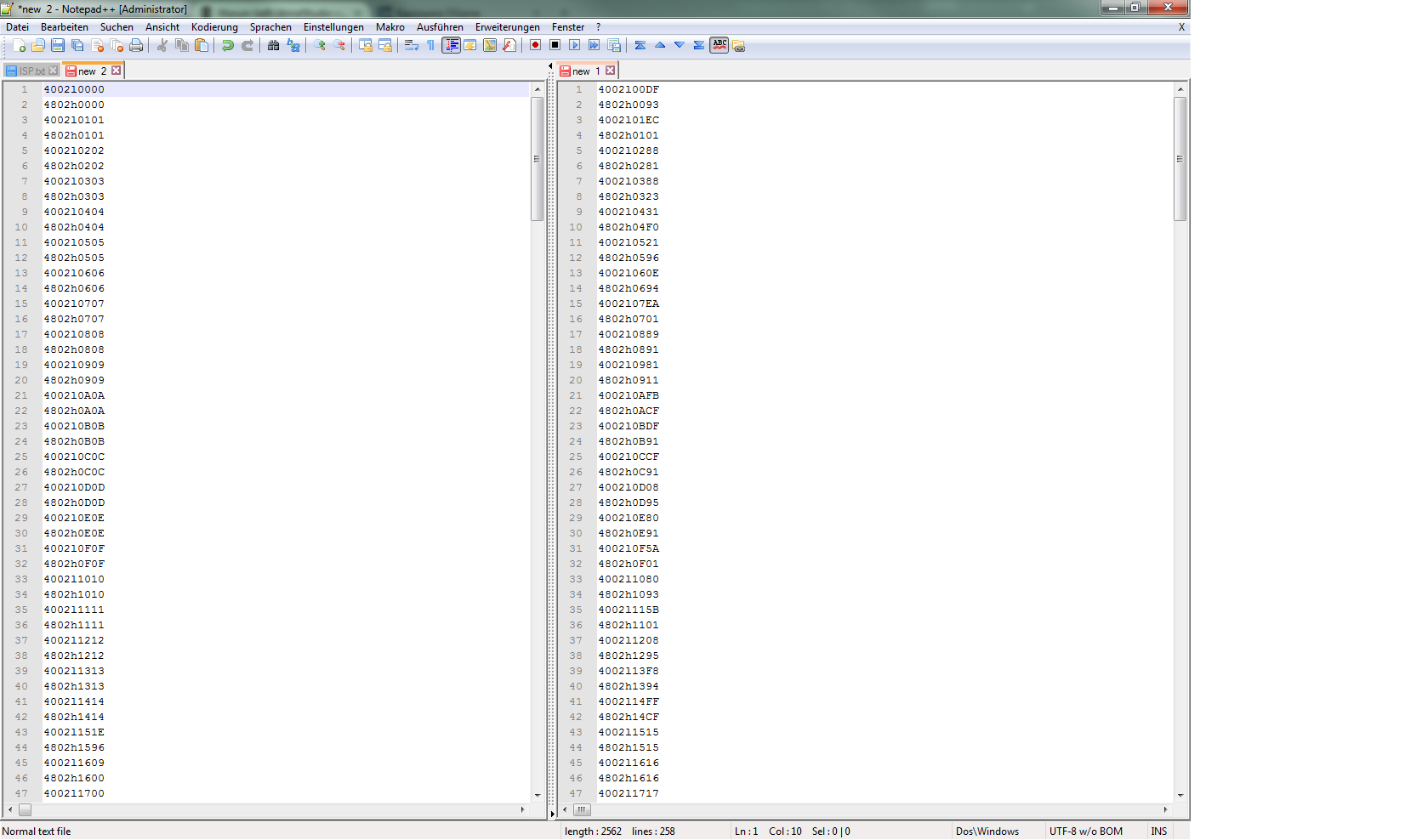Click left pane scroll down arrow

coord(537,796)
